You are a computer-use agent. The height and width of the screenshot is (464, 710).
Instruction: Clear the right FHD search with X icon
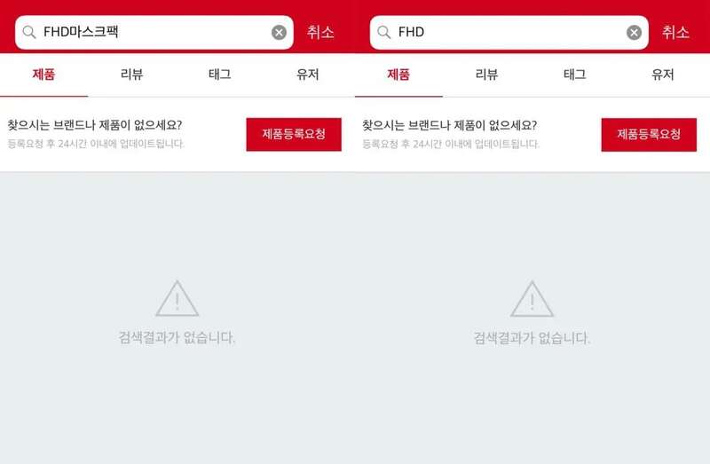click(634, 32)
